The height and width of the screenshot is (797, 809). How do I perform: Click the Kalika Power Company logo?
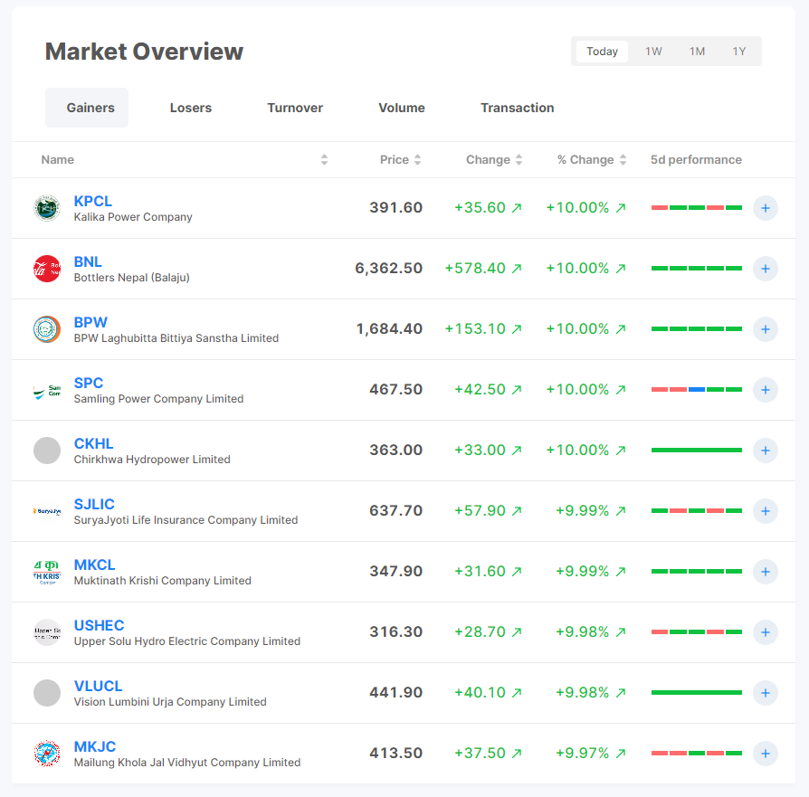[47, 208]
